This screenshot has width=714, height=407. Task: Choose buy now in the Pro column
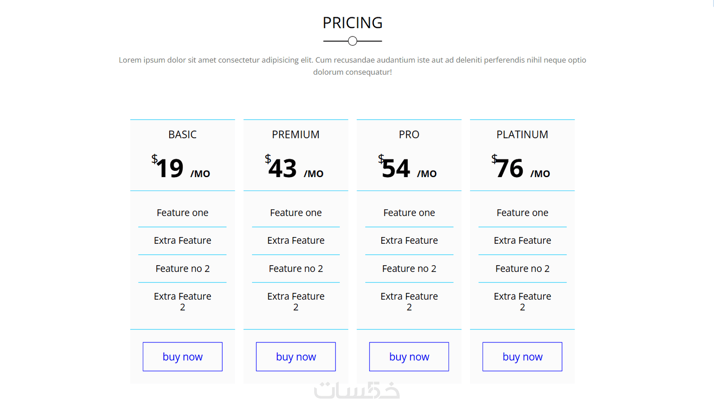coord(409,357)
